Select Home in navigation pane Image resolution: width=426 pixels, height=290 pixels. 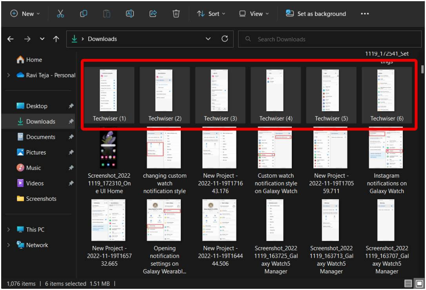(x=29, y=60)
